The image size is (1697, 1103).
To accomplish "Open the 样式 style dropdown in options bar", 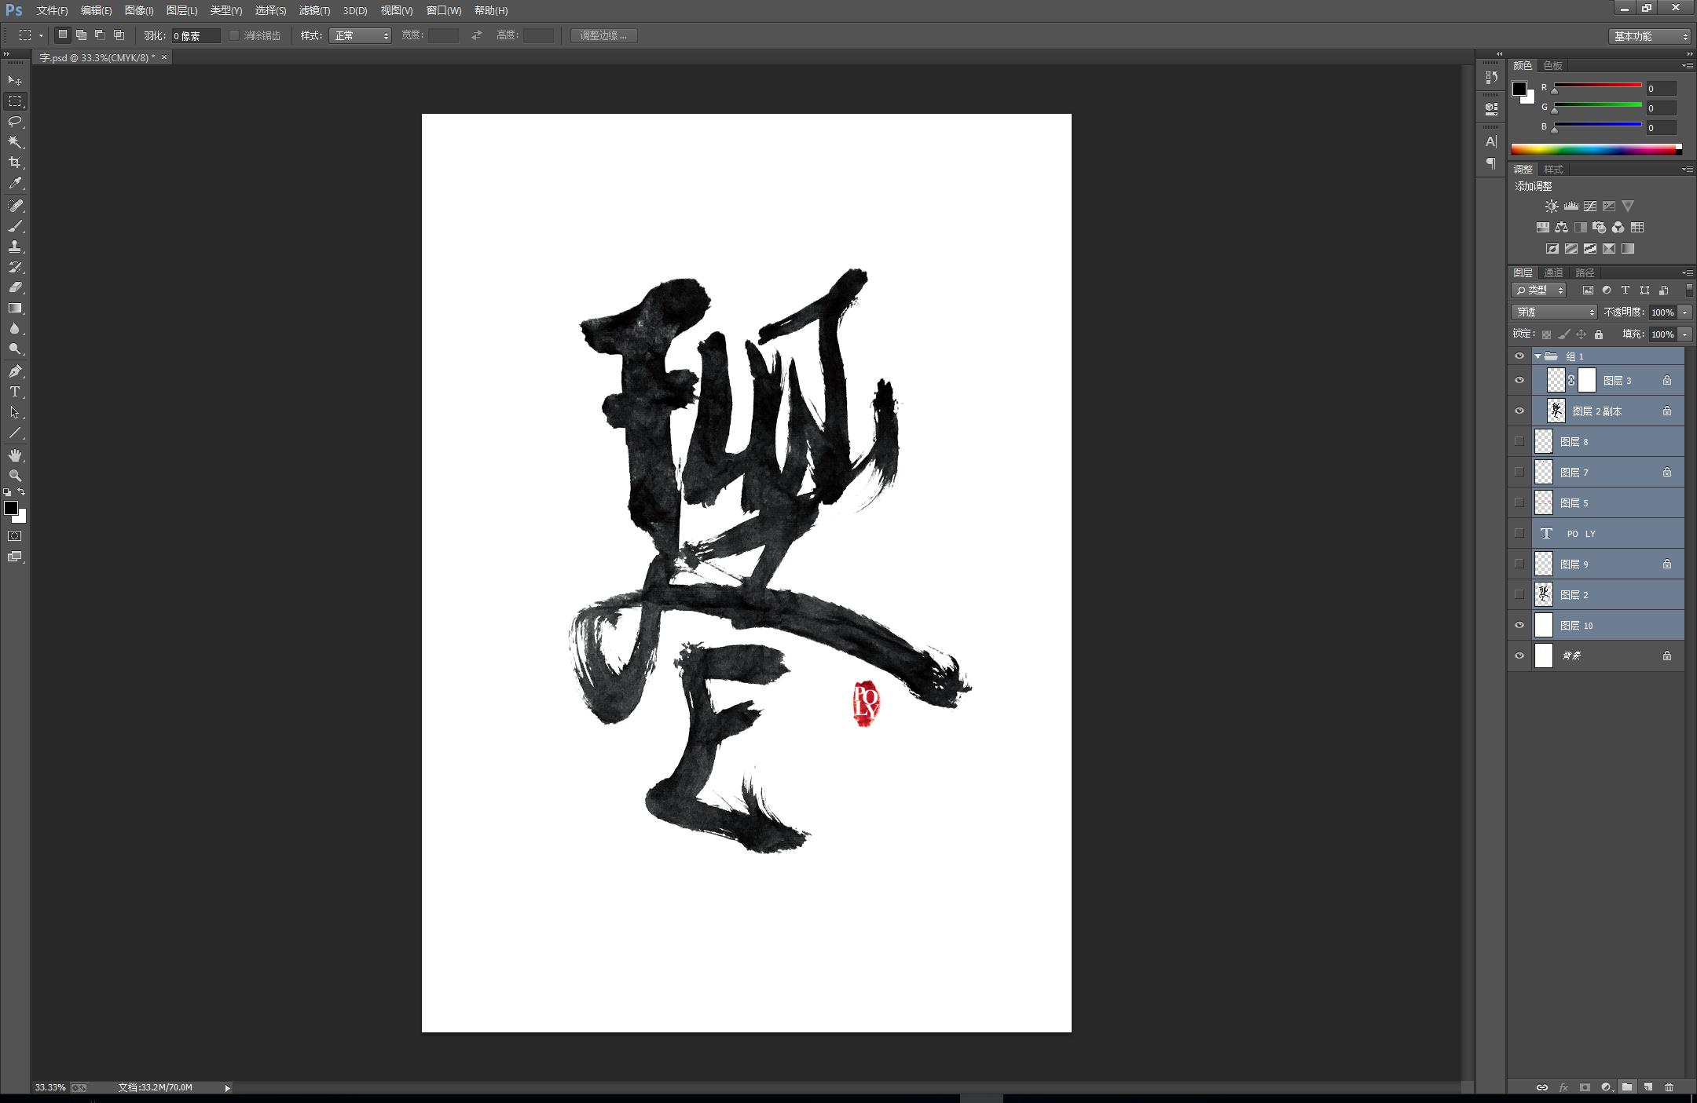I will 360,35.
